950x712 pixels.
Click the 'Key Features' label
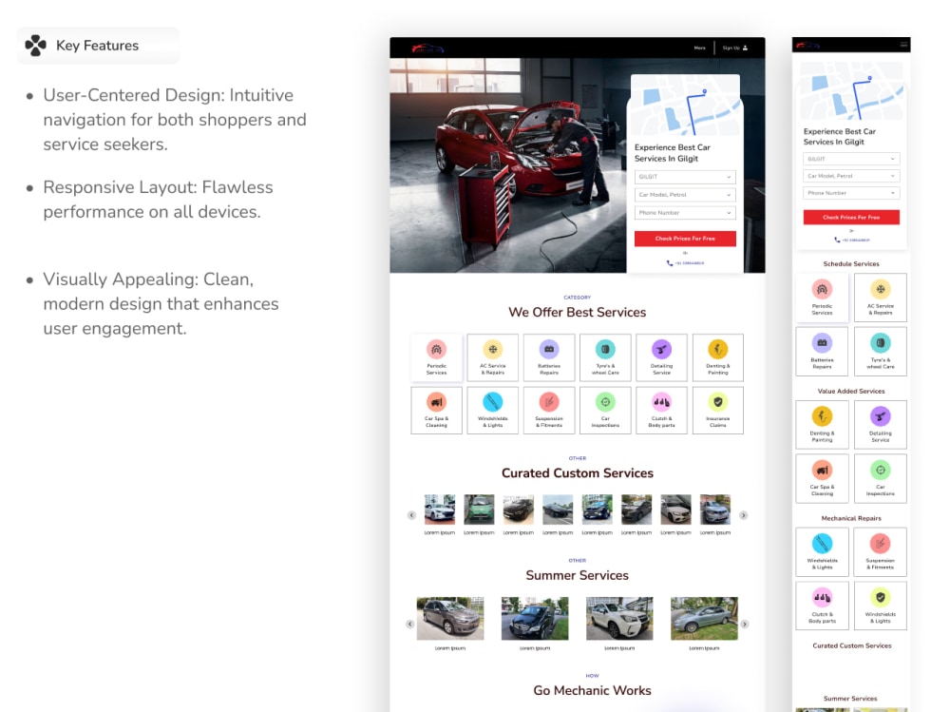[x=98, y=46]
